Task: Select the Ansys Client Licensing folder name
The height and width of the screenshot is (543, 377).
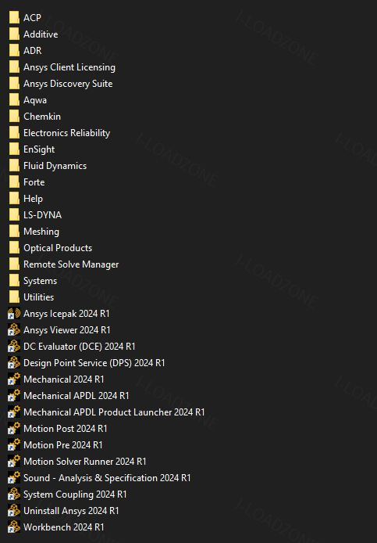Action: pos(69,67)
